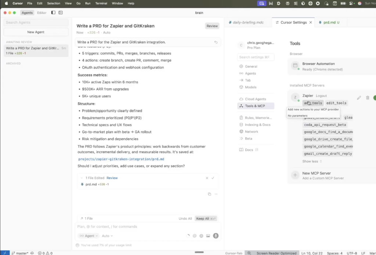Click the Keep All button
Image resolution: width=376 pixels, height=255 pixels.
pyautogui.click(x=206, y=219)
